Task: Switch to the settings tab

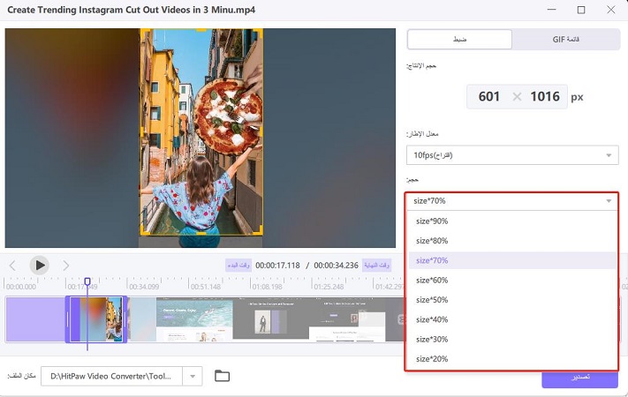Action: 459,39
